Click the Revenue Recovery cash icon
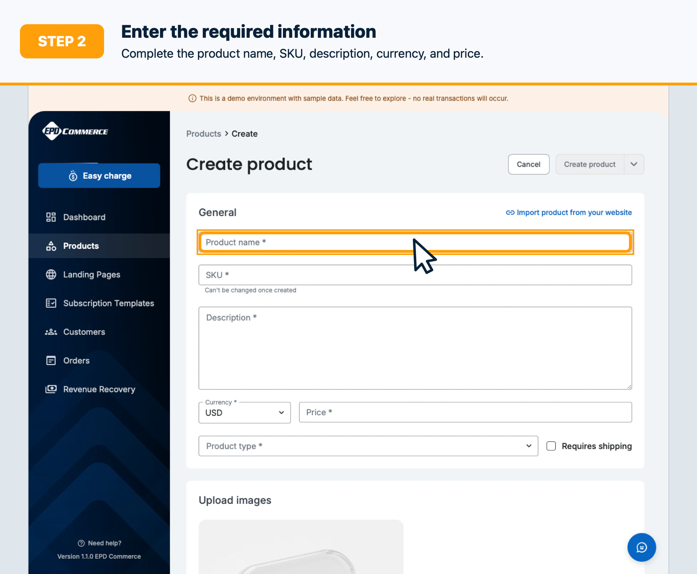The height and width of the screenshot is (574, 697). click(51, 389)
